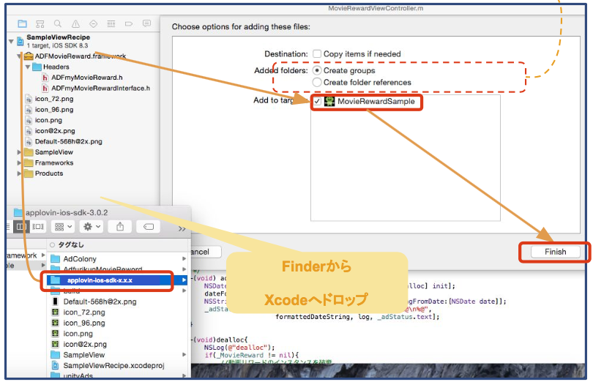Expand the SampleView group in navigator
Viewport: 593px width, 382px height.
pos(19,152)
